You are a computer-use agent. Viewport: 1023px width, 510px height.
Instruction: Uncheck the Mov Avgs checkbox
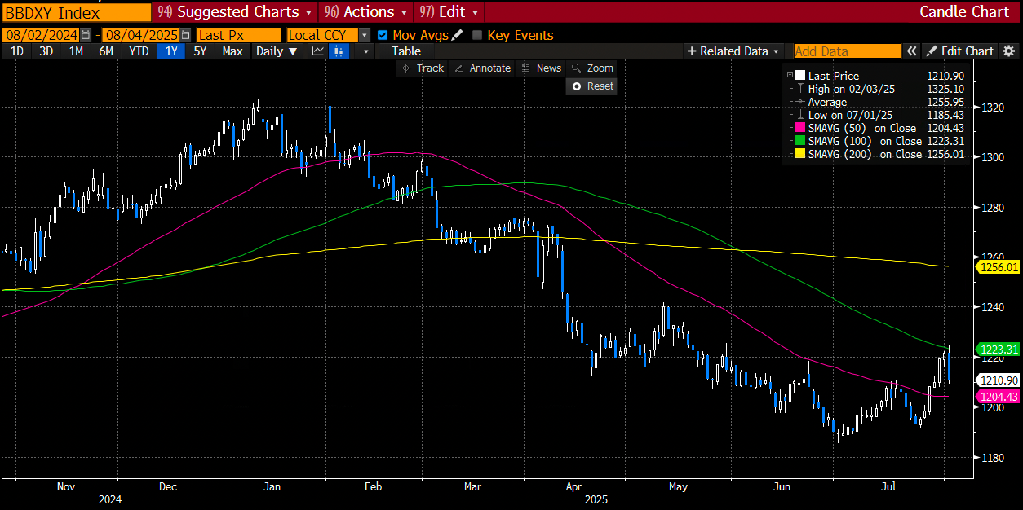tap(383, 35)
